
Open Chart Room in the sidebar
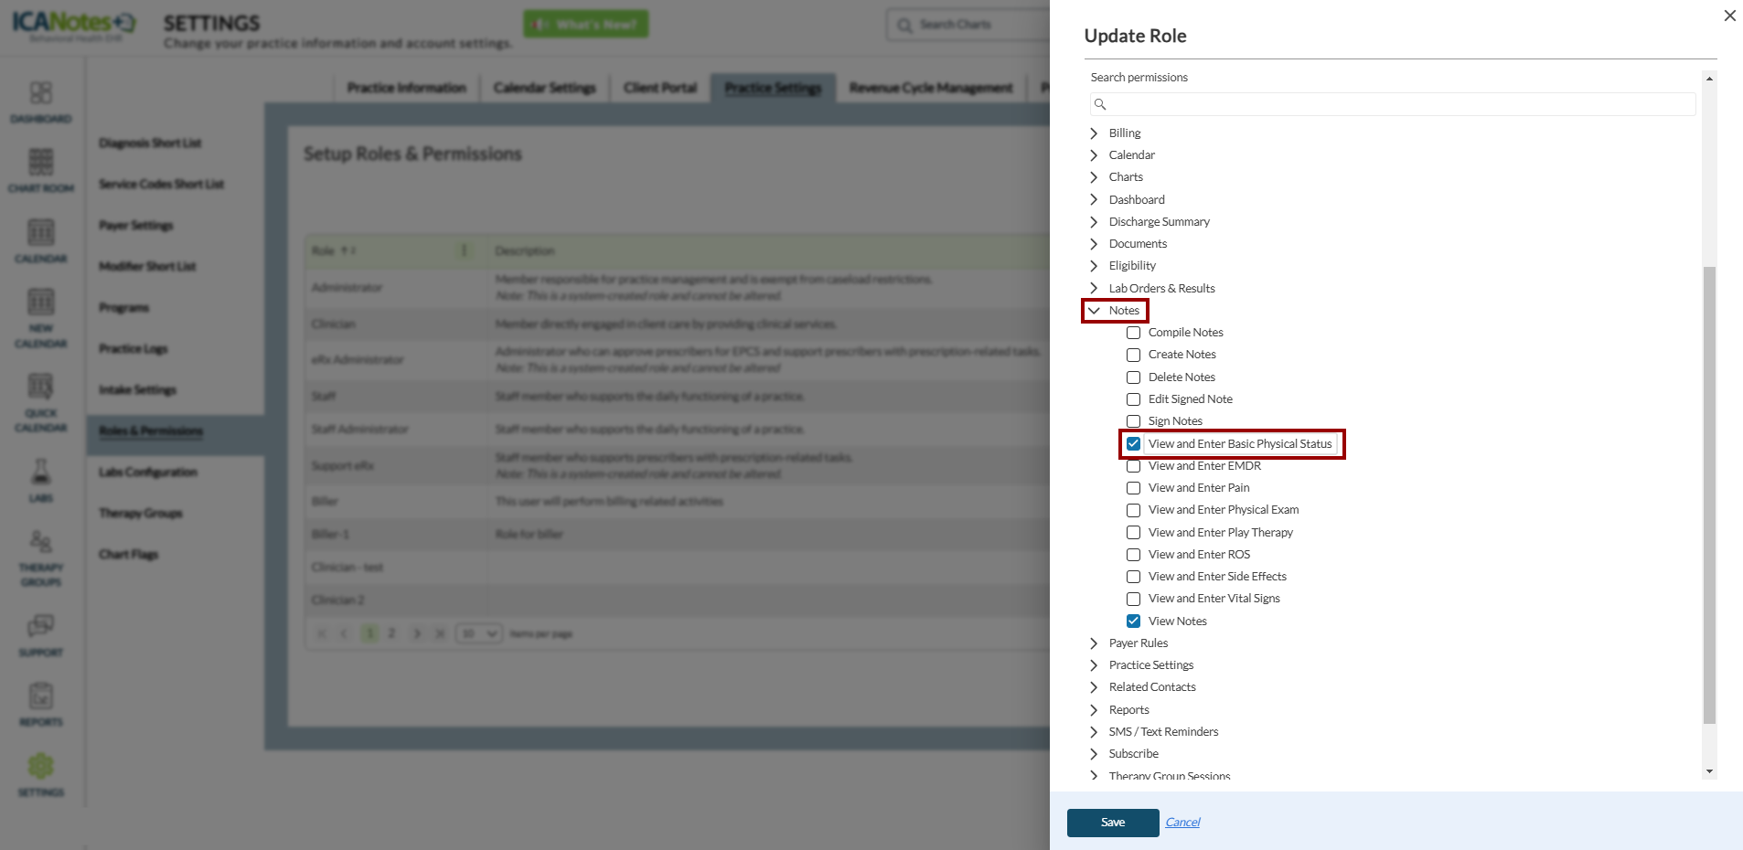[41, 171]
